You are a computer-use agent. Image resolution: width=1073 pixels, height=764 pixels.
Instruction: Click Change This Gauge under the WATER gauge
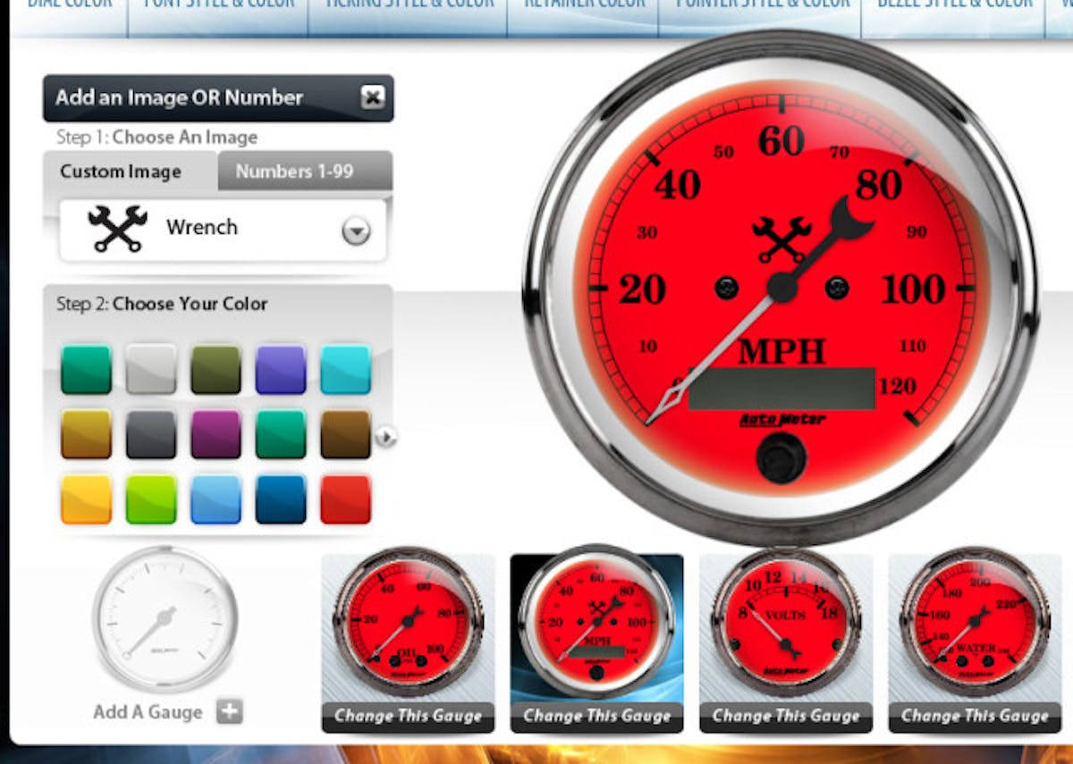pyautogui.click(x=973, y=716)
